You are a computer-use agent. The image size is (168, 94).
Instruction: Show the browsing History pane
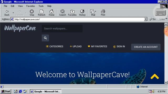point(82,13)
